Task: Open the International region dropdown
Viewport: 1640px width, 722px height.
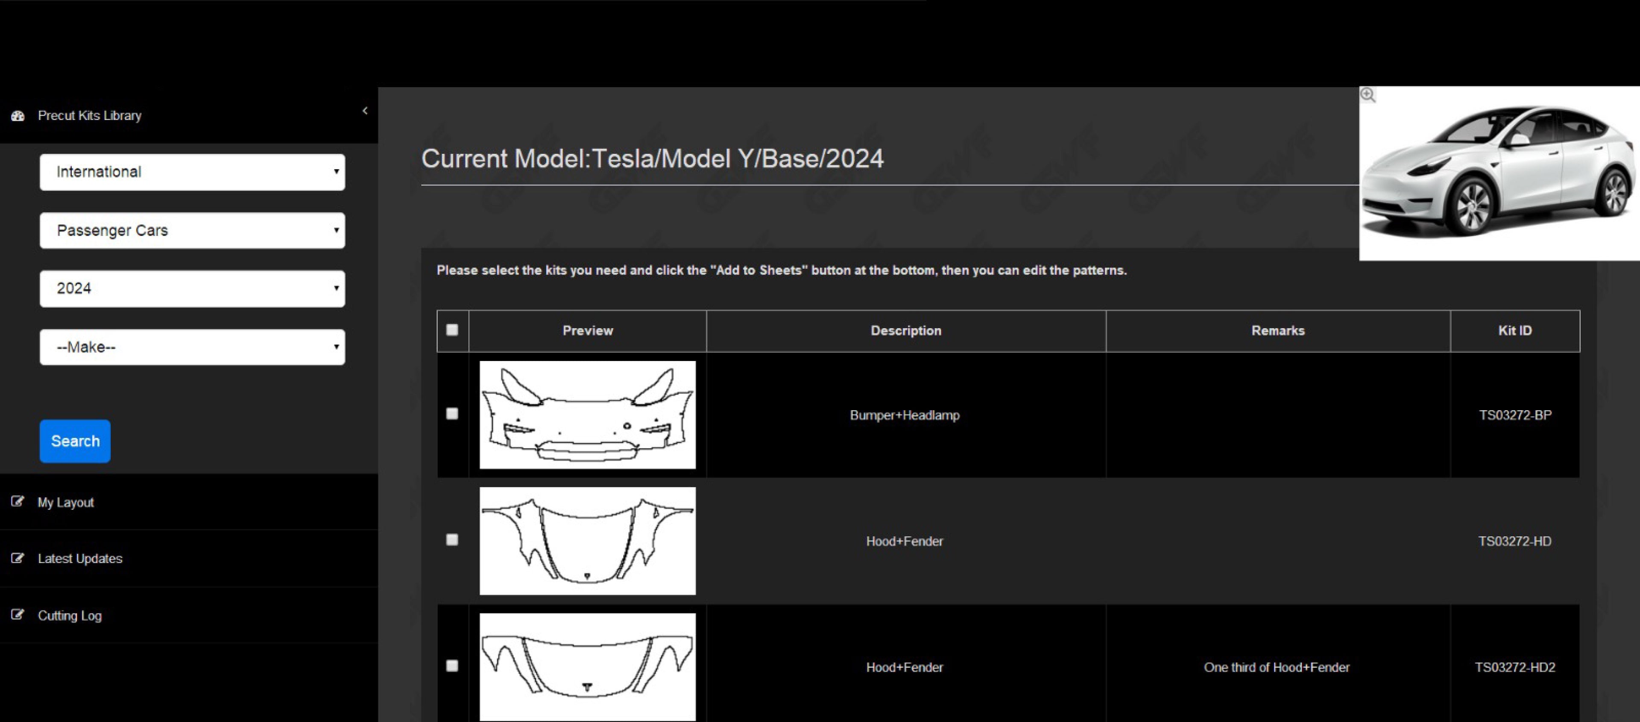Action: [x=192, y=172]
